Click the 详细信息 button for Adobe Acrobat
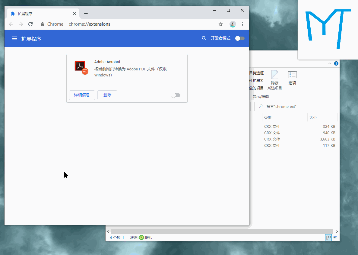358x255 pixels. click(82, 95)
